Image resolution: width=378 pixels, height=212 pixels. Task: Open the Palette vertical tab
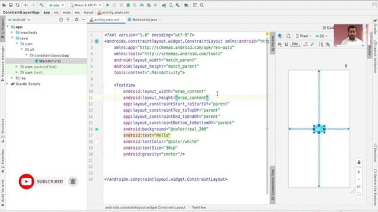point(273,43)
